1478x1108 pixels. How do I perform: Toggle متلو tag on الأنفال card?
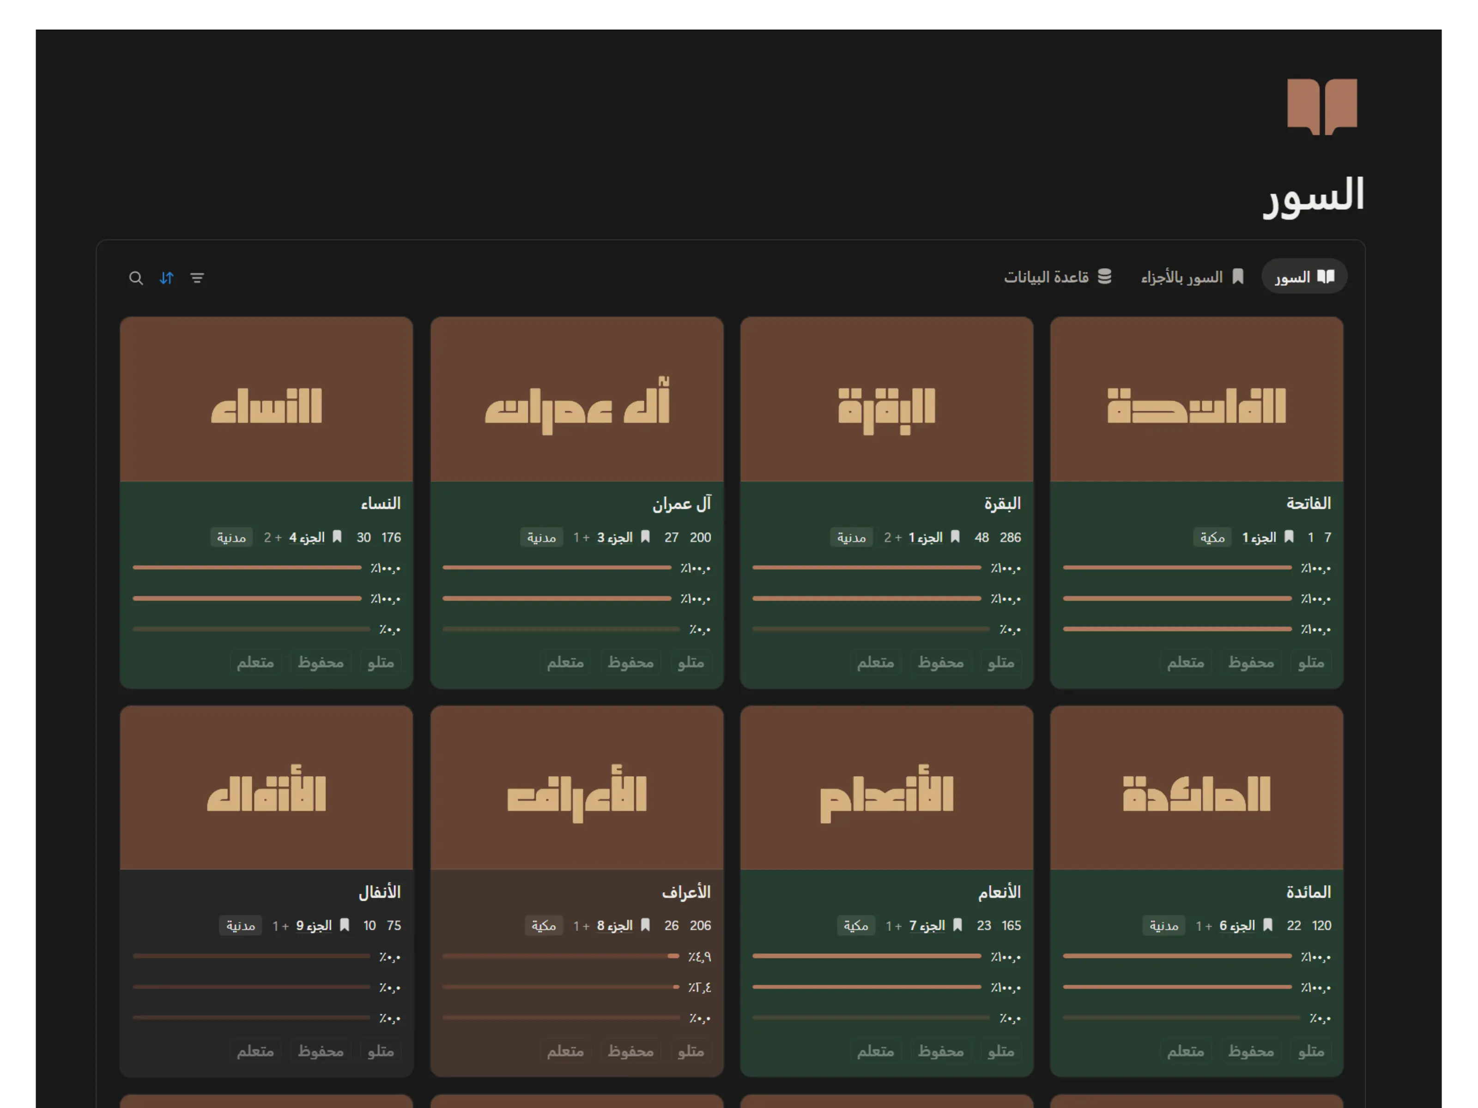[x=380, y=1051]
